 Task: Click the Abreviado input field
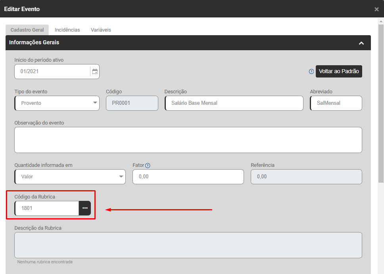click(x=336, y=103)
